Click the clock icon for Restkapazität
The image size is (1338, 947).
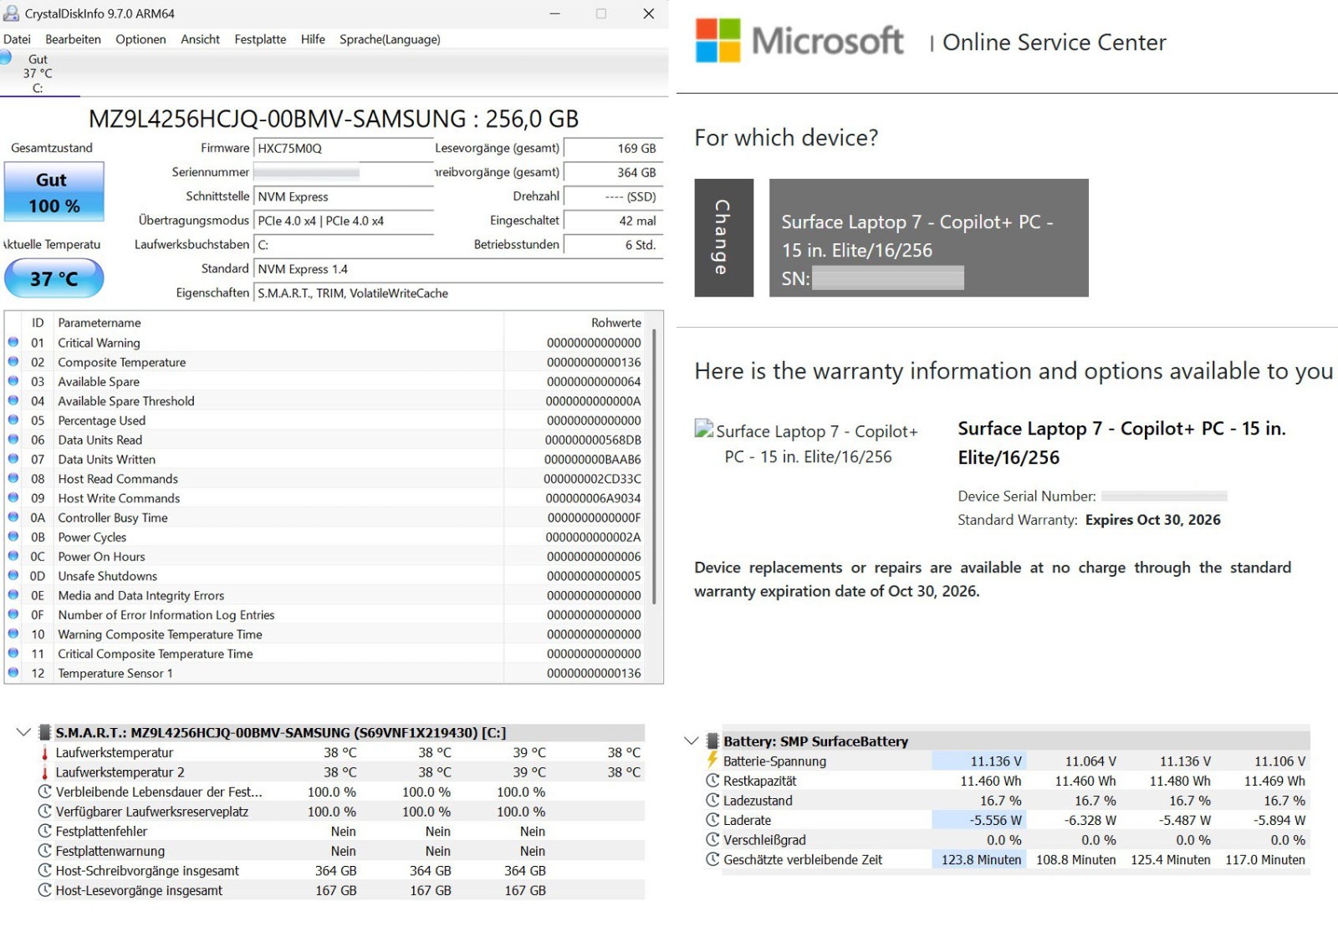pos(712,781)
